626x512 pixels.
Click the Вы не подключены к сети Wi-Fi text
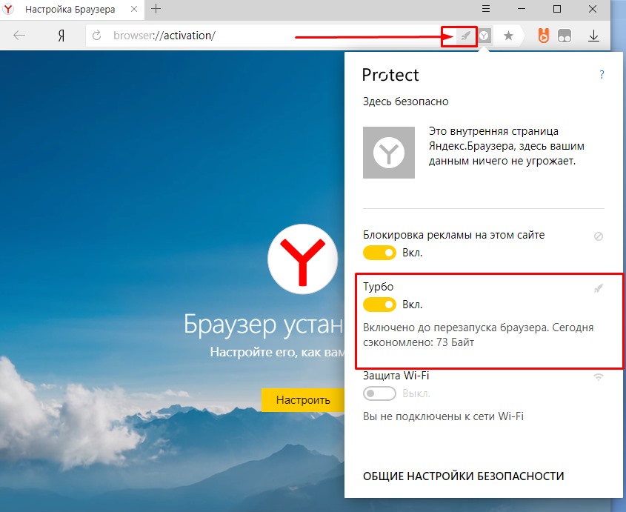[x=443, y=416]
